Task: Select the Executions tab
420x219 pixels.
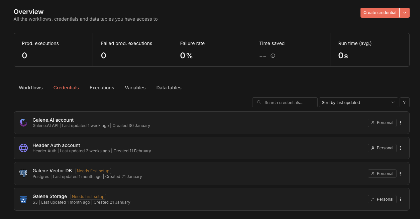Action: coord(102,88)
